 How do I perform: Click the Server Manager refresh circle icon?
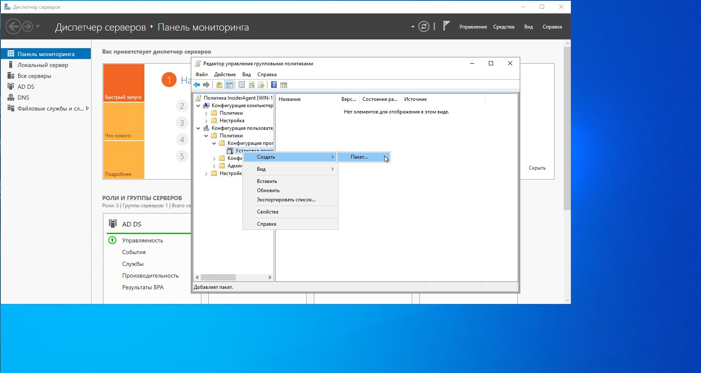(x=424, y=27)
